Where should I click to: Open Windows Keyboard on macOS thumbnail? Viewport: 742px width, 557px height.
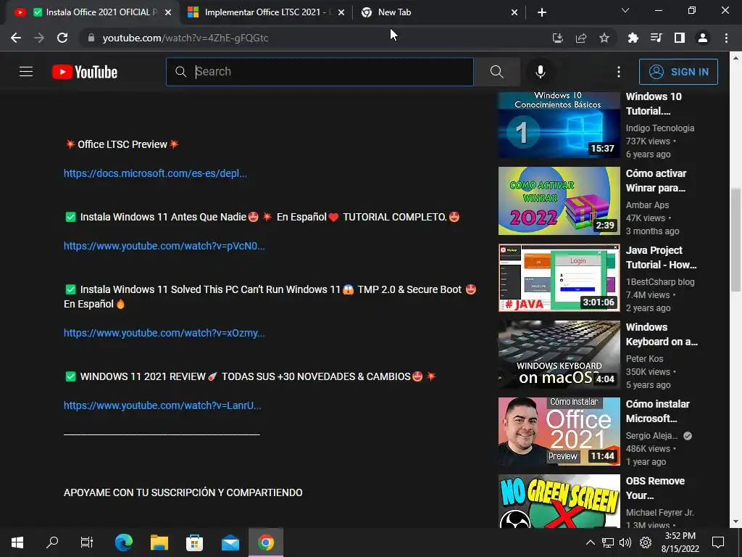point(559,354)
